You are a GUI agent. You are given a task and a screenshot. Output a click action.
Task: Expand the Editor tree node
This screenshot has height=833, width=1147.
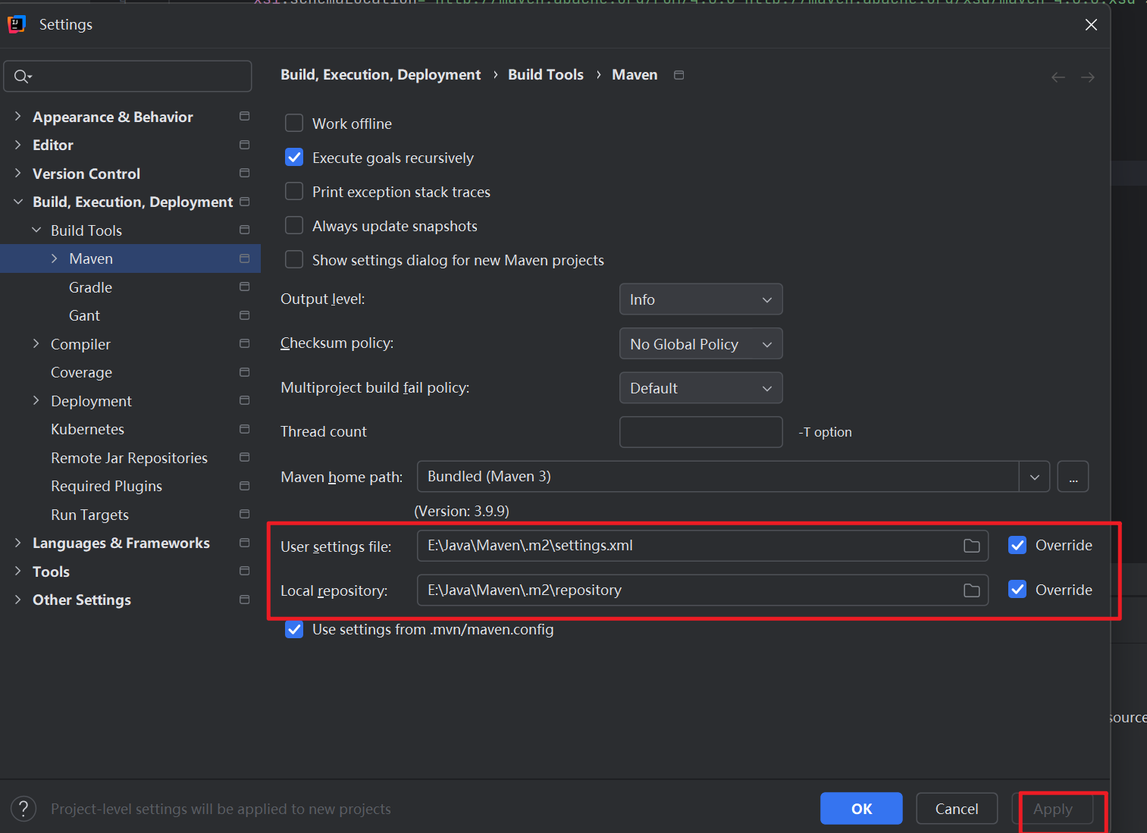(17, 145)
